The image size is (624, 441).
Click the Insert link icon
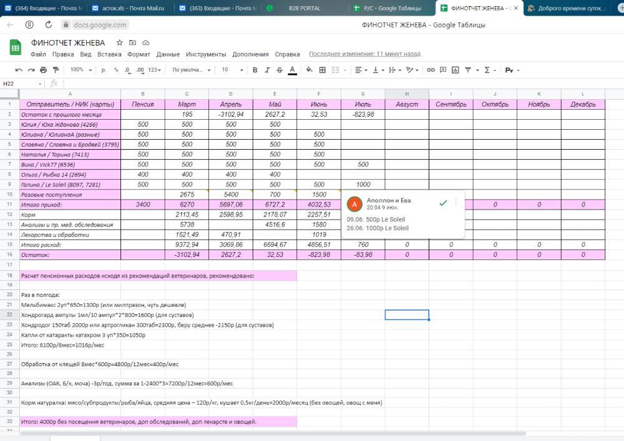431,70
